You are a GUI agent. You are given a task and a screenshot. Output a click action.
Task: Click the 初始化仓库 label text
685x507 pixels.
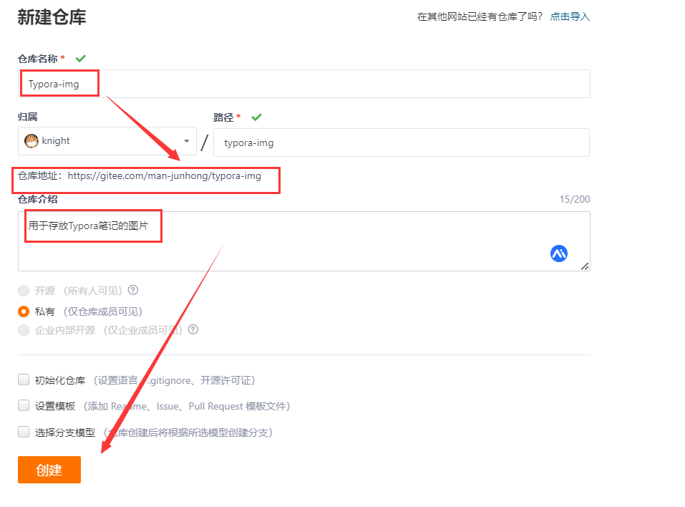(x=60, y=380)
